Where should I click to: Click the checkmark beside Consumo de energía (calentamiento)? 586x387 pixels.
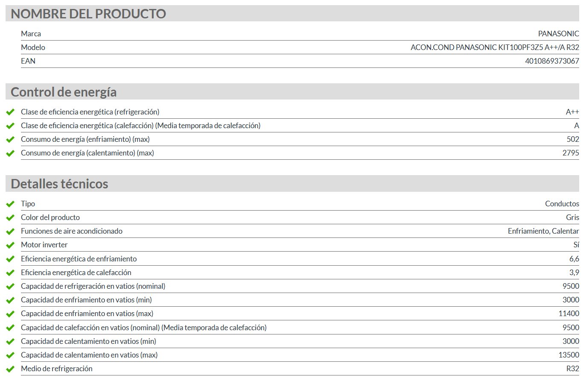click(10, 153)
